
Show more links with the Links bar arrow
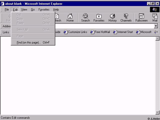[x=157, y=32]
